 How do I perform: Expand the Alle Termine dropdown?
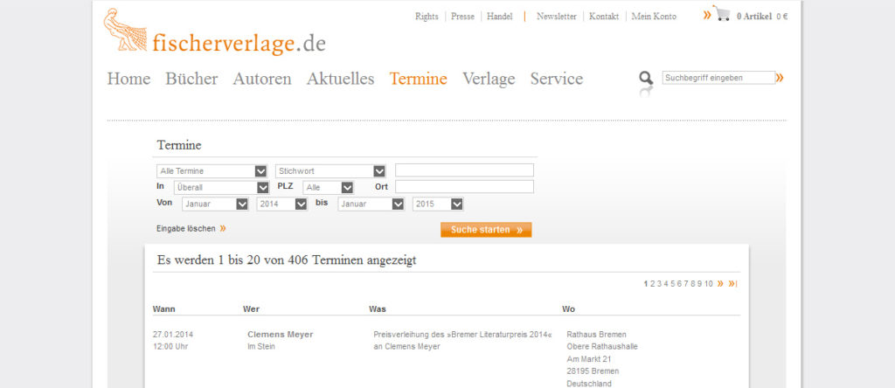click(260, 171)
